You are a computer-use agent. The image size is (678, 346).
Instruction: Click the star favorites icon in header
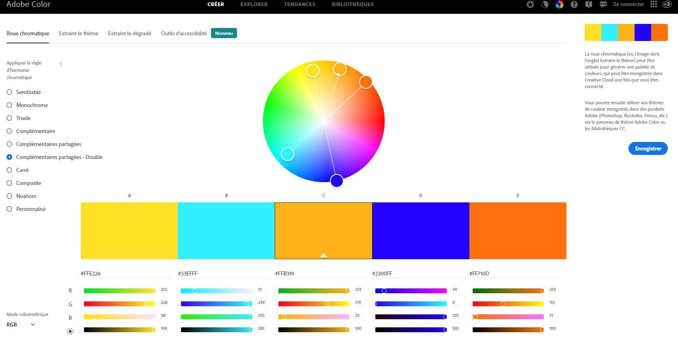point(530,4)
